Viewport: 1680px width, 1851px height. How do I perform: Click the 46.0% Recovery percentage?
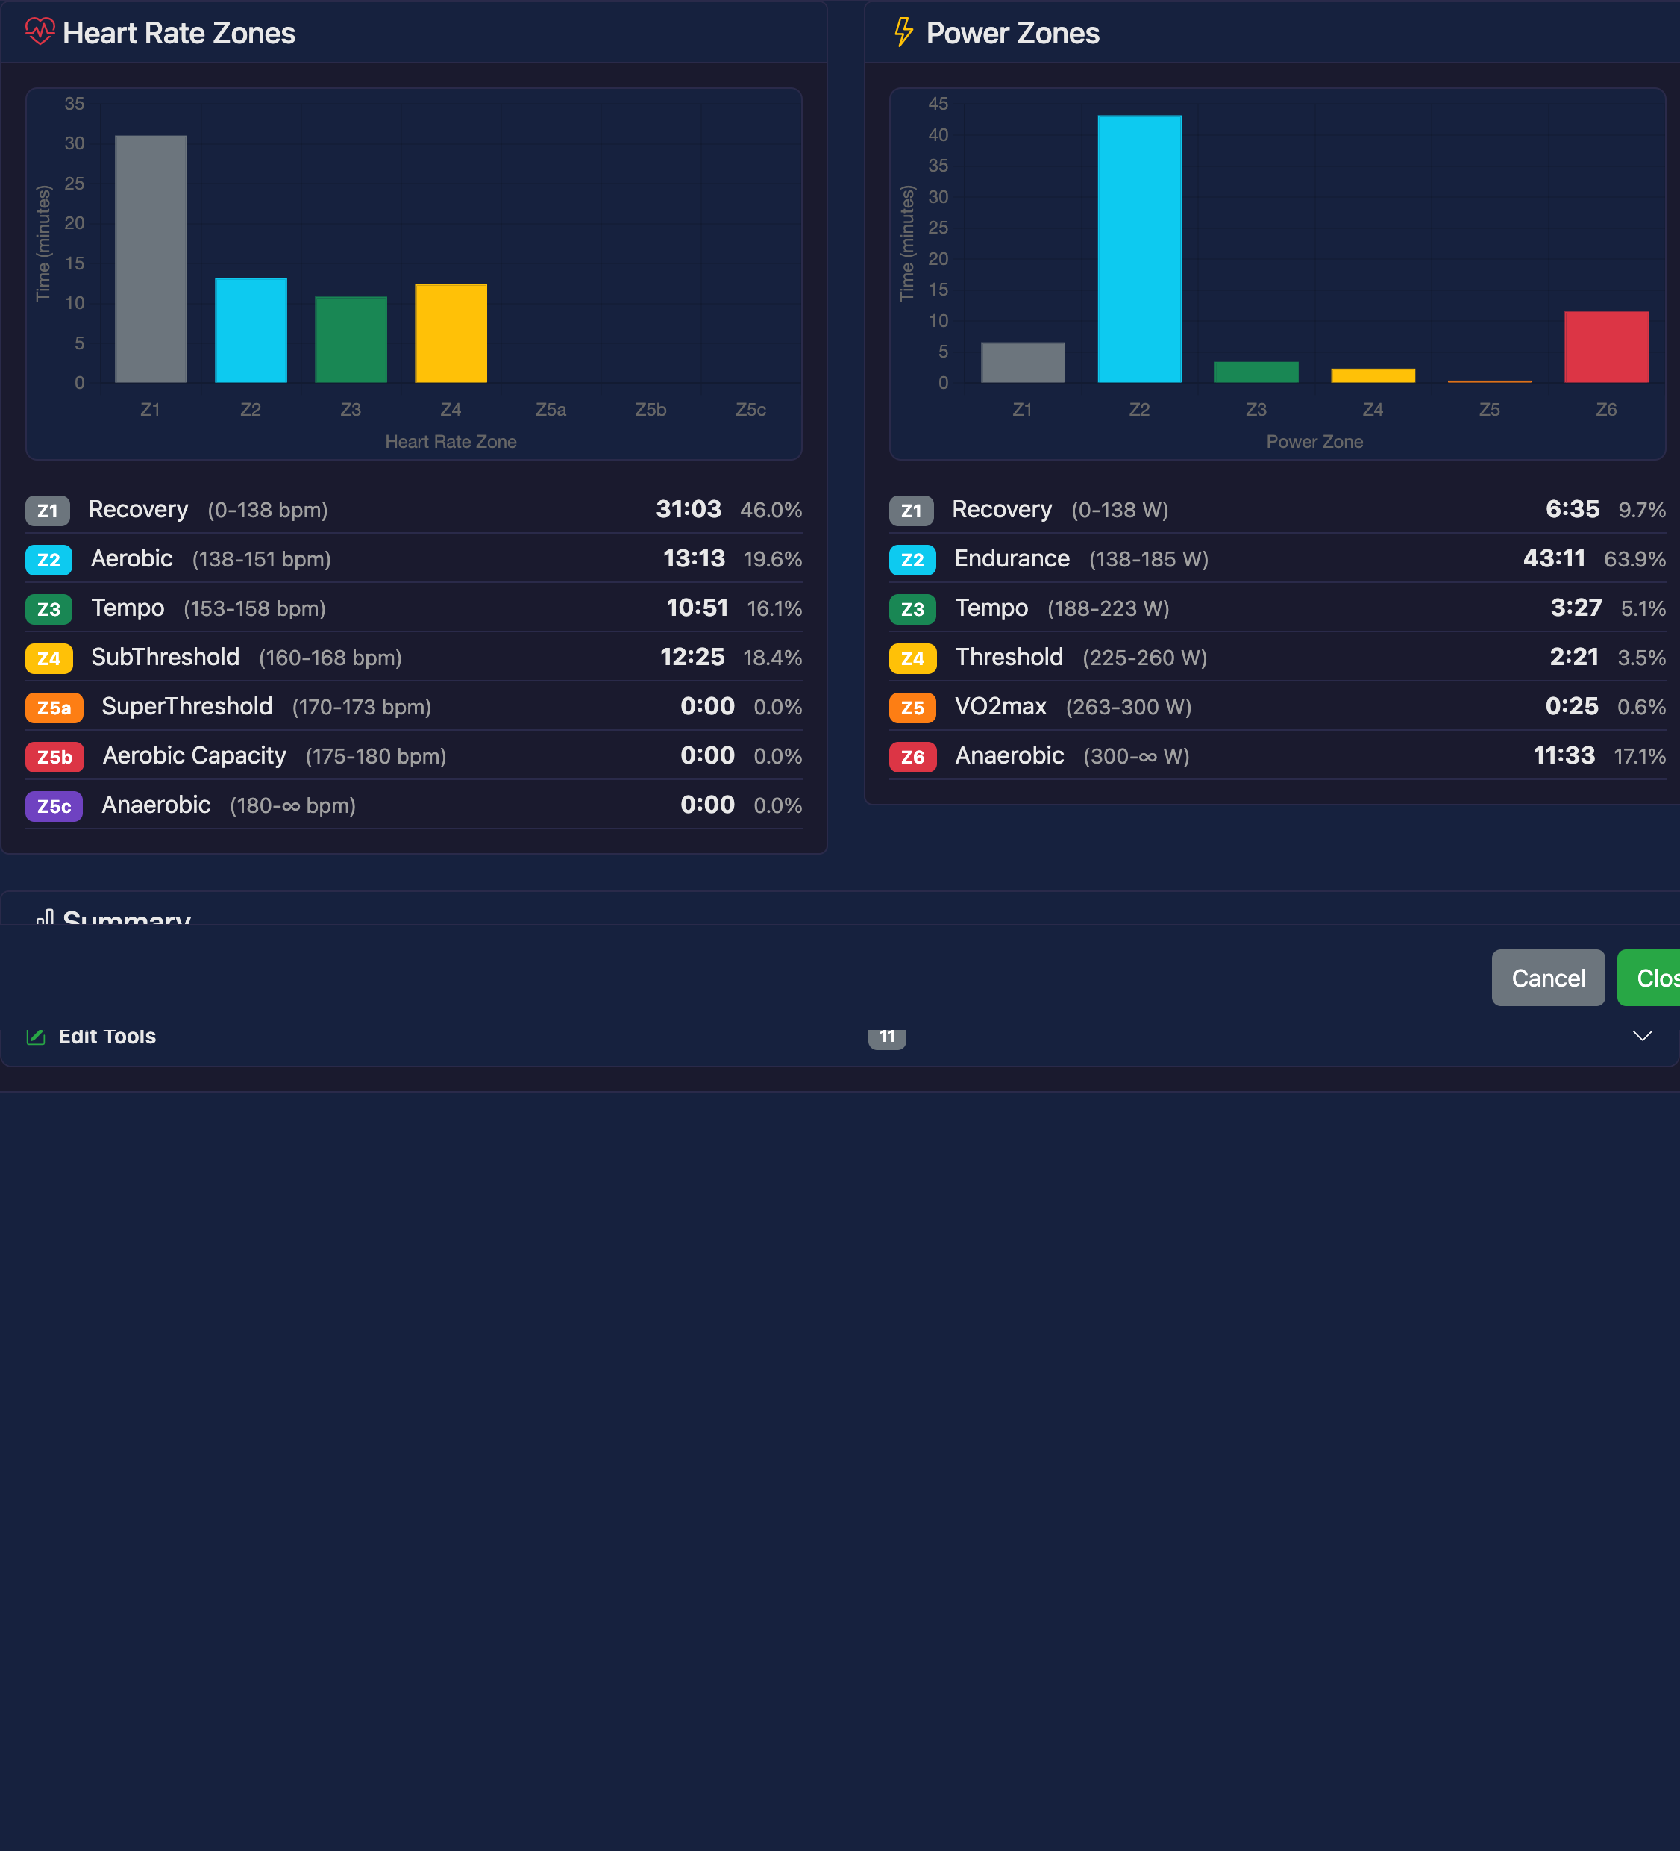(771, 511)
